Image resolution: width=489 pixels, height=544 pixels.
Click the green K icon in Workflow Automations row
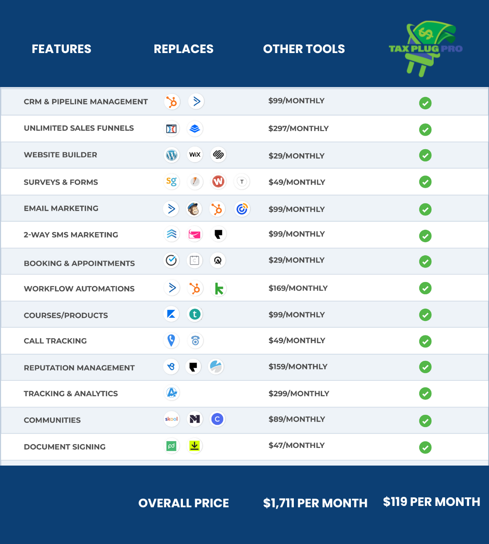219,288
